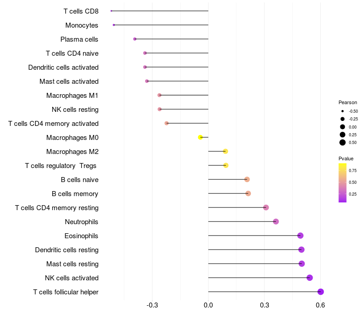Select the yellow Macrophages M0 dot
The image size is (363, 317).
coord(200,137)
